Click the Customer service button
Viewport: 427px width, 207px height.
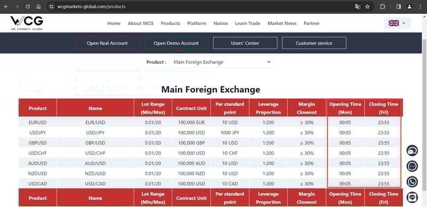(314, 43)
